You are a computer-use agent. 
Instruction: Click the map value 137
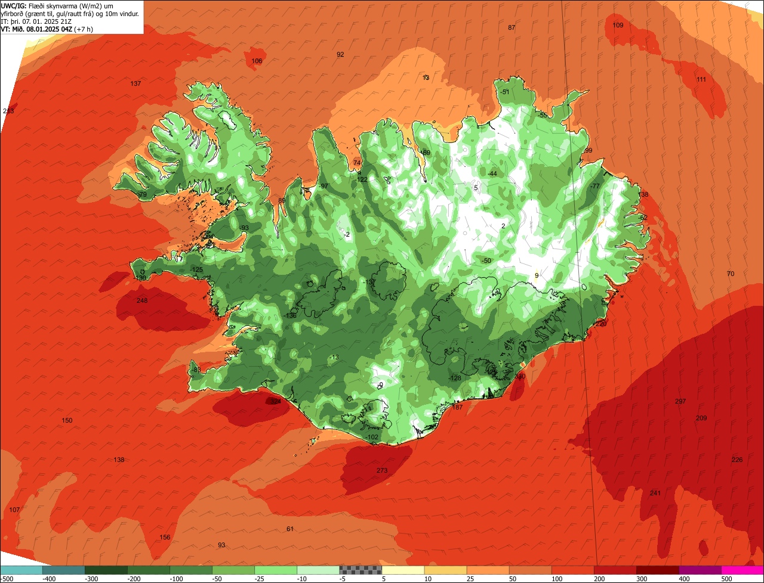pos(135,83)
